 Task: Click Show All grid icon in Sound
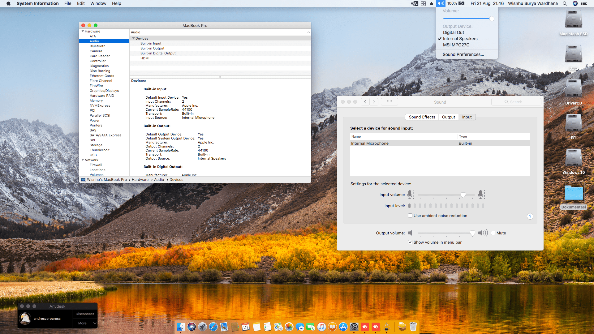[389, 102]
